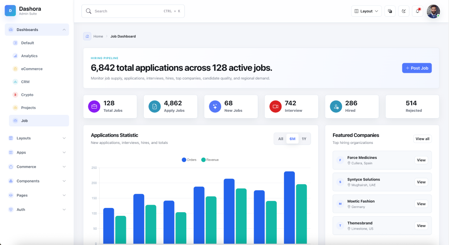Click the Moetic Fashion avatar badge
449x245 pixels.
click(340, 204)
